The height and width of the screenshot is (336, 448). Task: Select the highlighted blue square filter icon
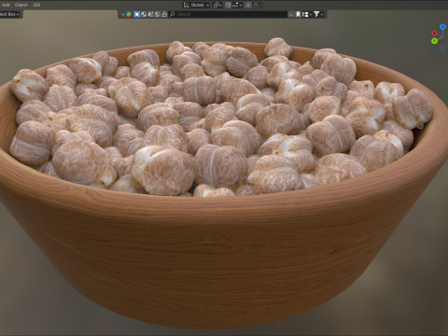tap(137, 14)
